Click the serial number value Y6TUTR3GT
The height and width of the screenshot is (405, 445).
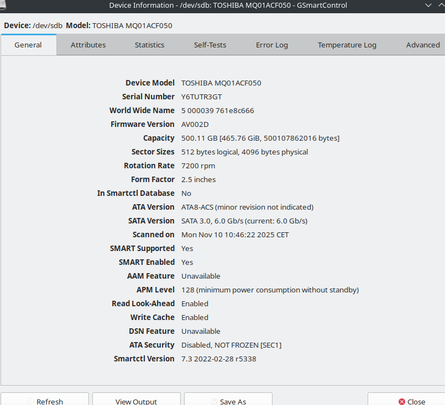pyautogui.click(x=201, y=97)
